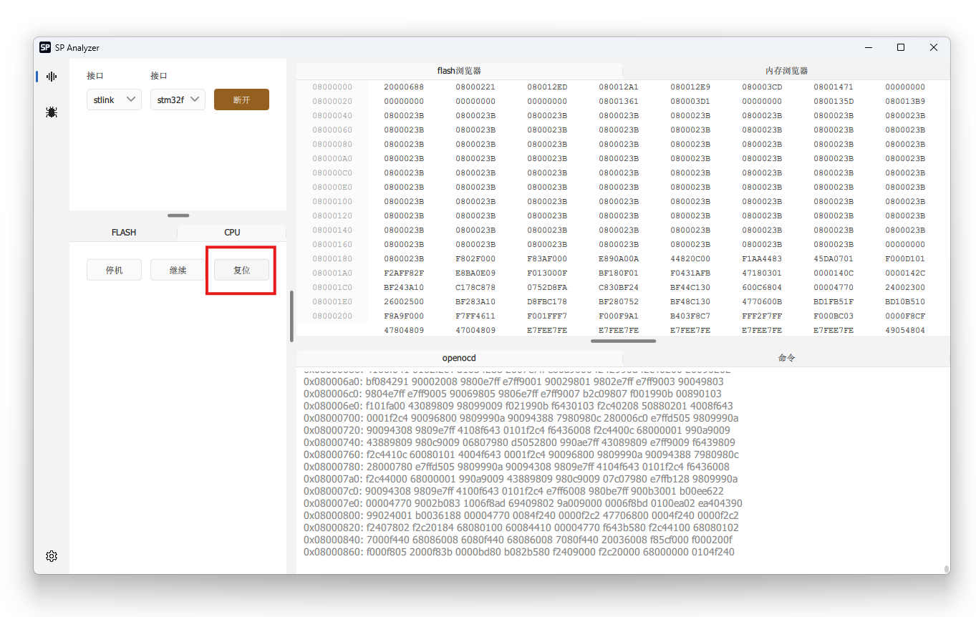Open the waveform analyzer sidebar icon
Image resolution: width=976 pixels, height=617 pixels.
tap(52, 77)
